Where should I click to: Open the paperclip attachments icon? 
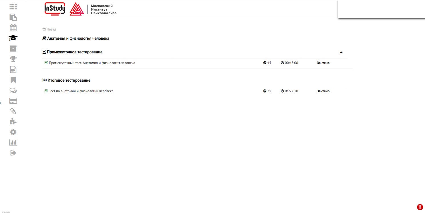pyautogui.click(x=13, y=111)
